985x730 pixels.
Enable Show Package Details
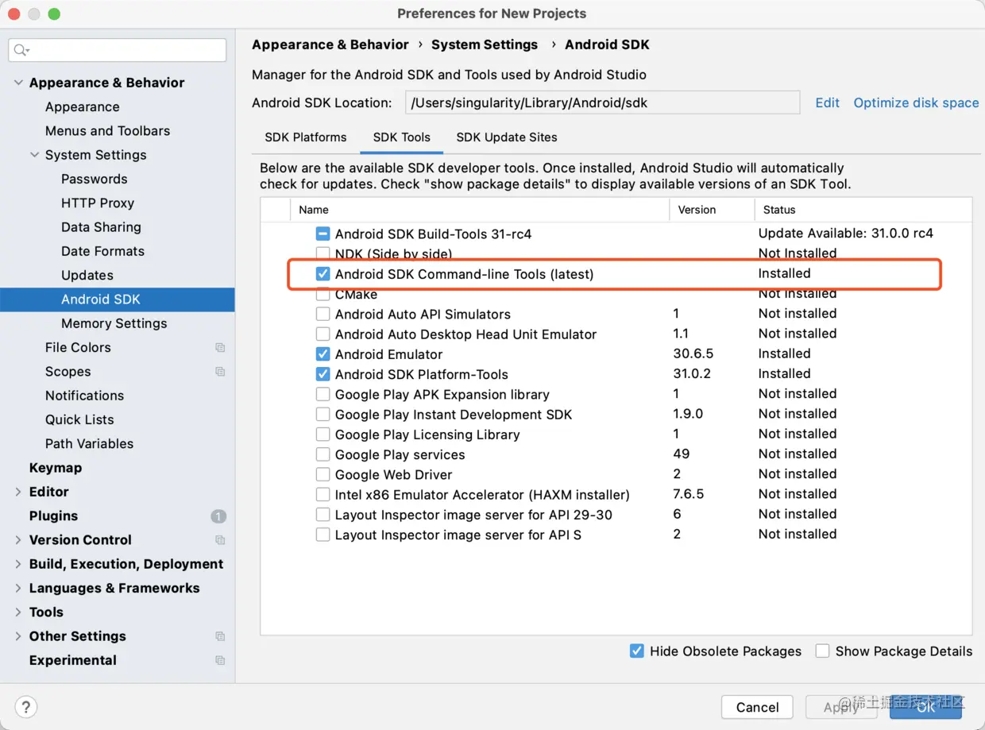(822, 651)
